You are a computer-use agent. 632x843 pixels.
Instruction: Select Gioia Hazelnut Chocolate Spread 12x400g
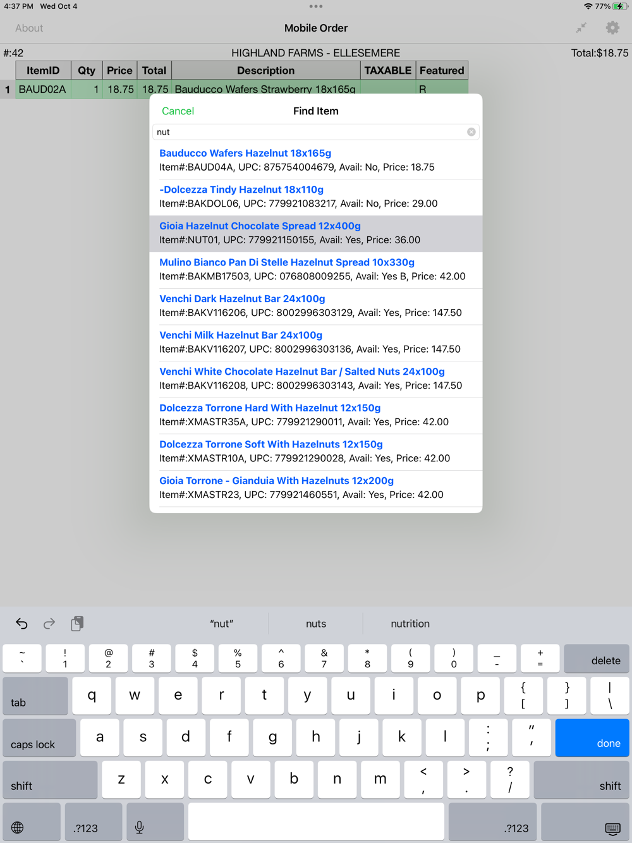(x=316, y=233)
